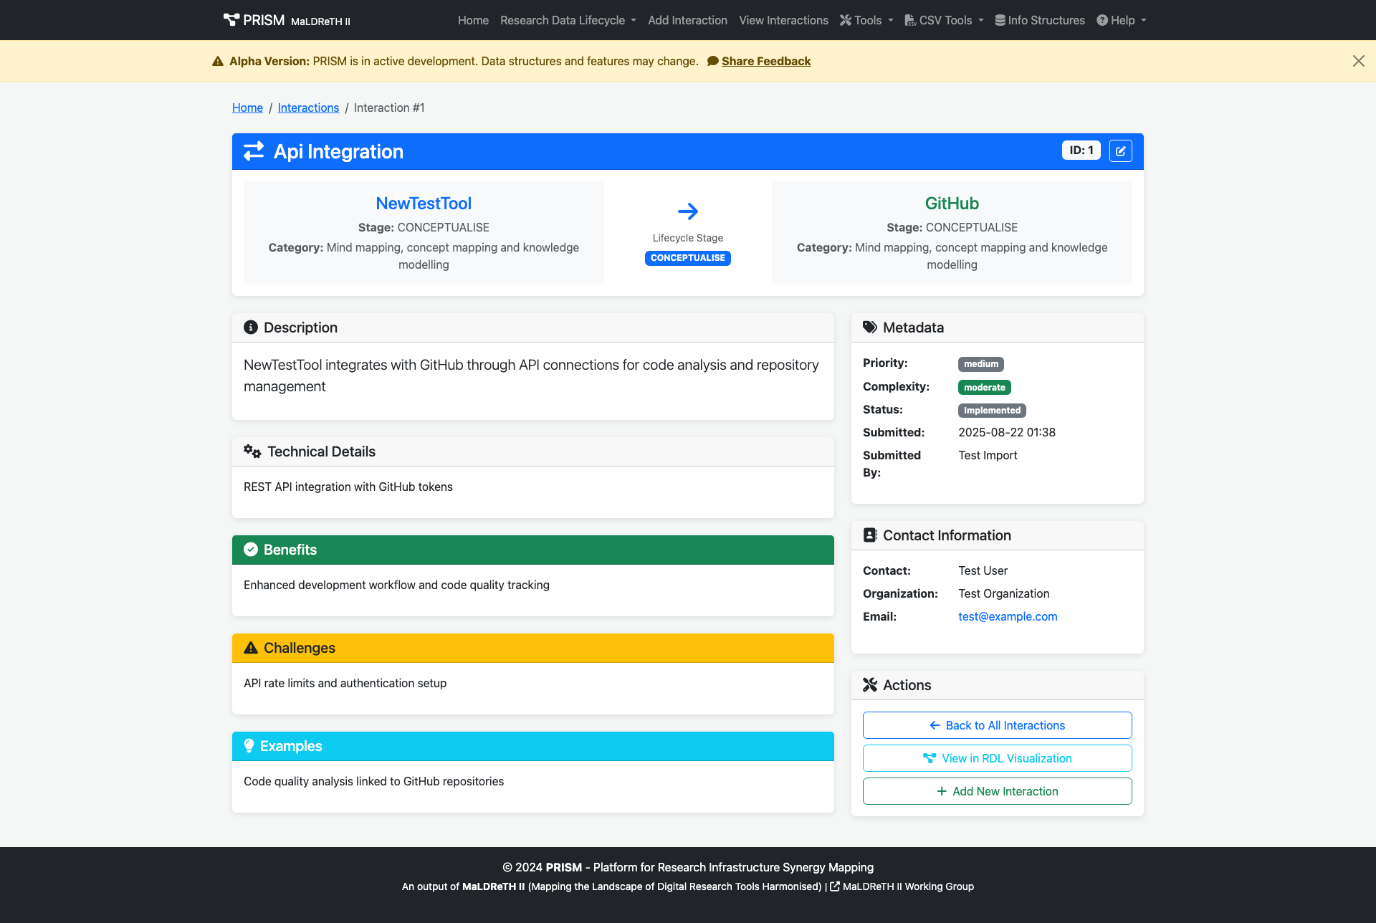
Task: Click the Metadata tags icon
Action: coord(869,327)
